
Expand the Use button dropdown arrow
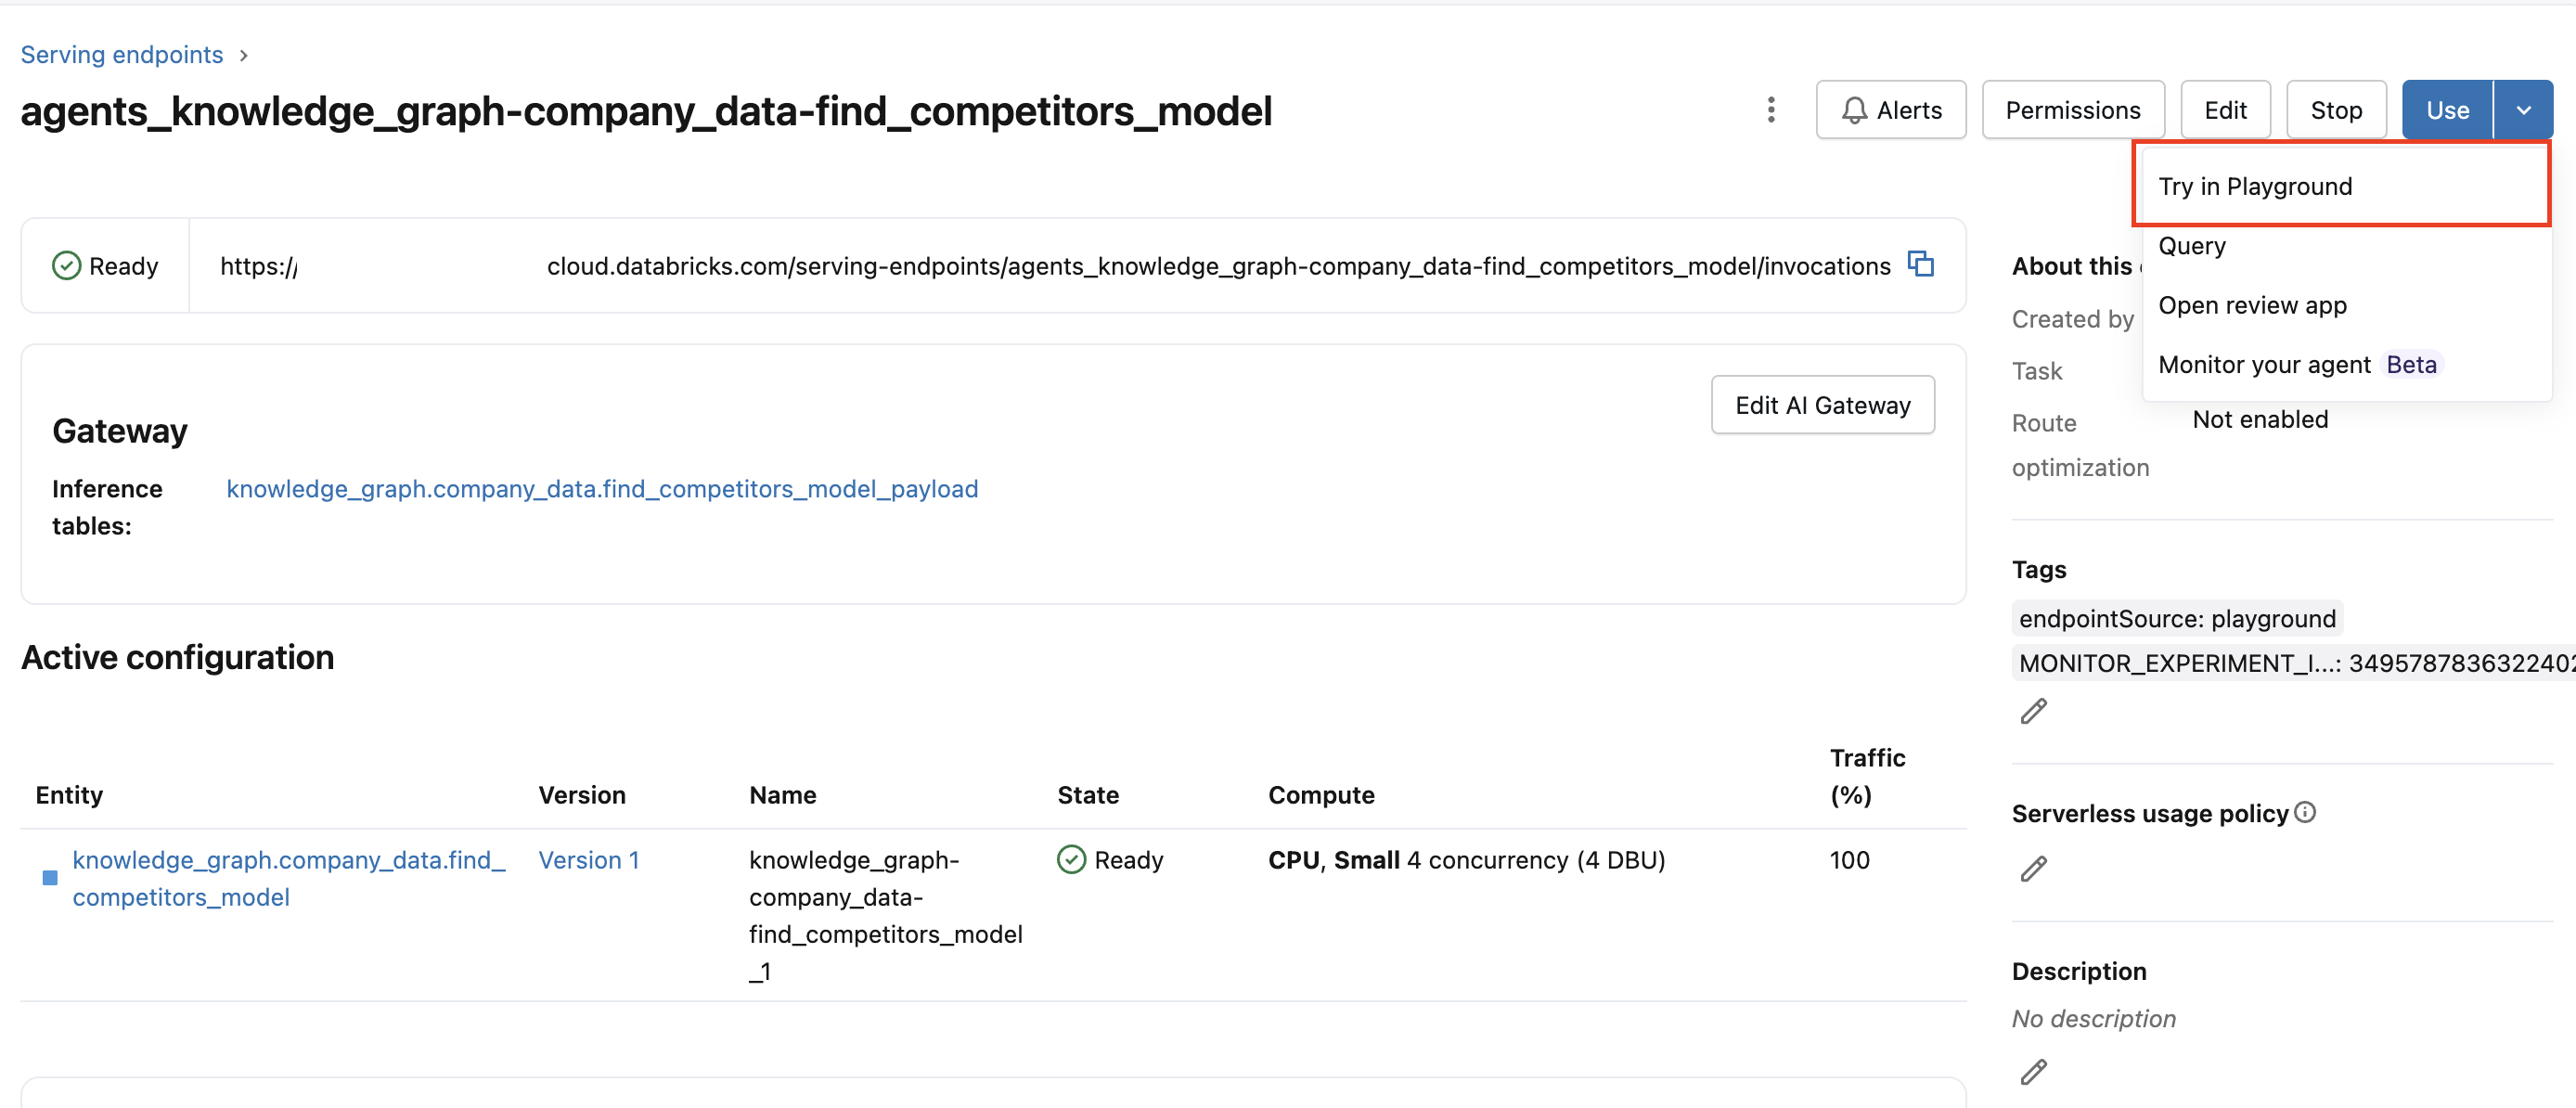[2523, 110]
